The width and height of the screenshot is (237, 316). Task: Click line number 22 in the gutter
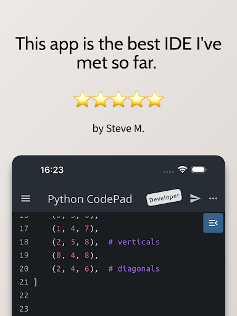pos(24,296)
